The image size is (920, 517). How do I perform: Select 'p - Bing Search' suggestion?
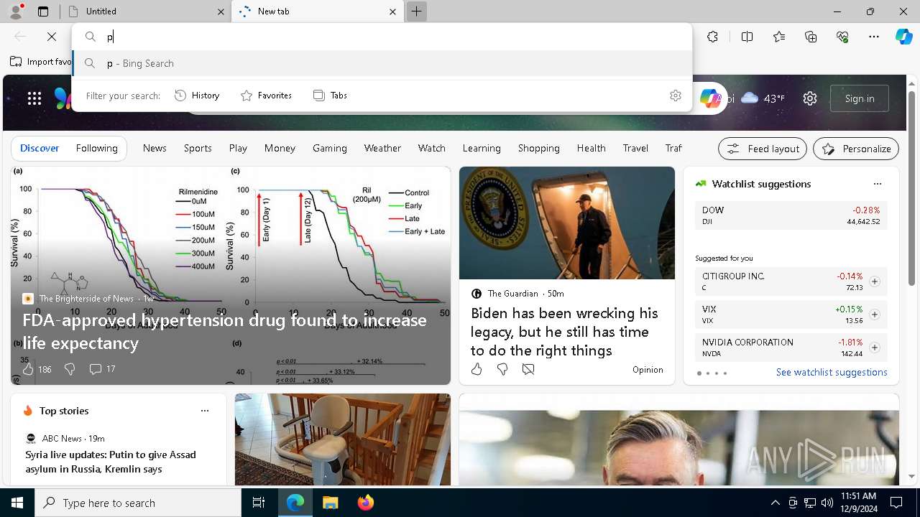[x=382, y=63]
